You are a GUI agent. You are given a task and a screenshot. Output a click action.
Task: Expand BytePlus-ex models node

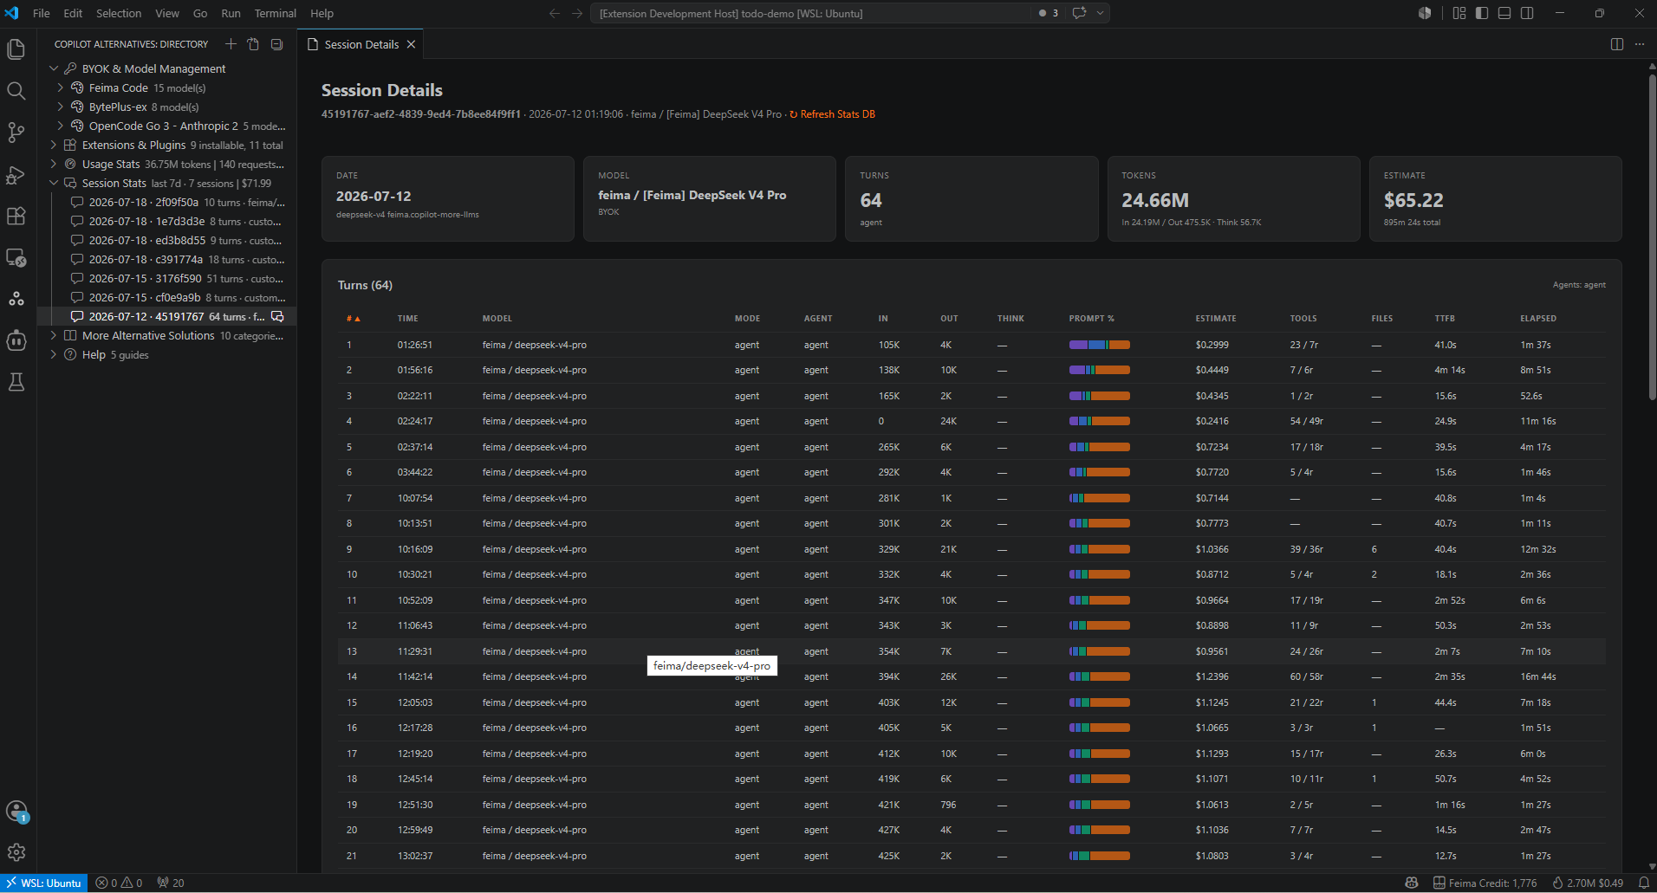click(x=61, y=107)
